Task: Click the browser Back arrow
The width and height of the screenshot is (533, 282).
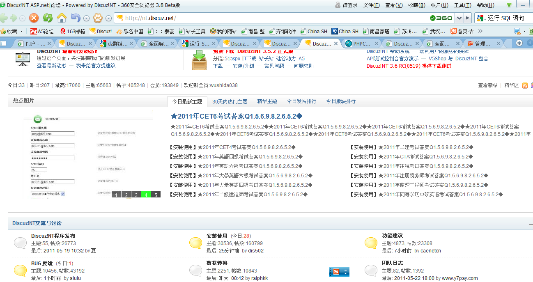Action: 4,18
